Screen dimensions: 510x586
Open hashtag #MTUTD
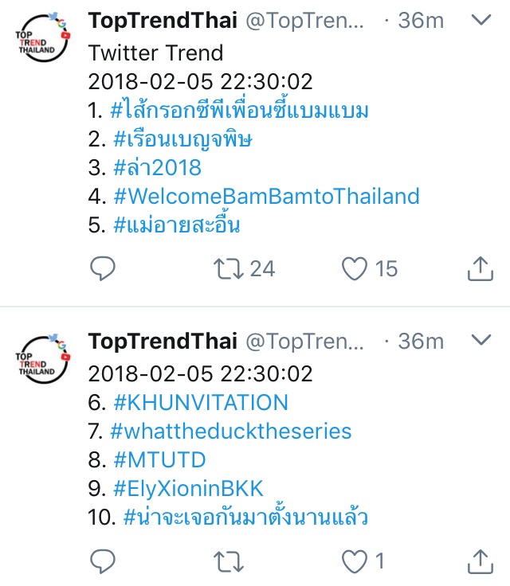click(159, 459)
